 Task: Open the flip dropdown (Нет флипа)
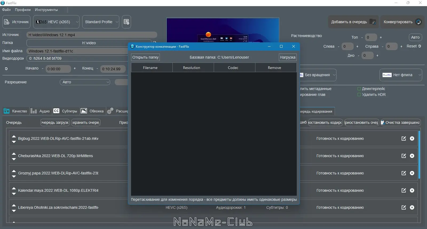coord(401,75)
